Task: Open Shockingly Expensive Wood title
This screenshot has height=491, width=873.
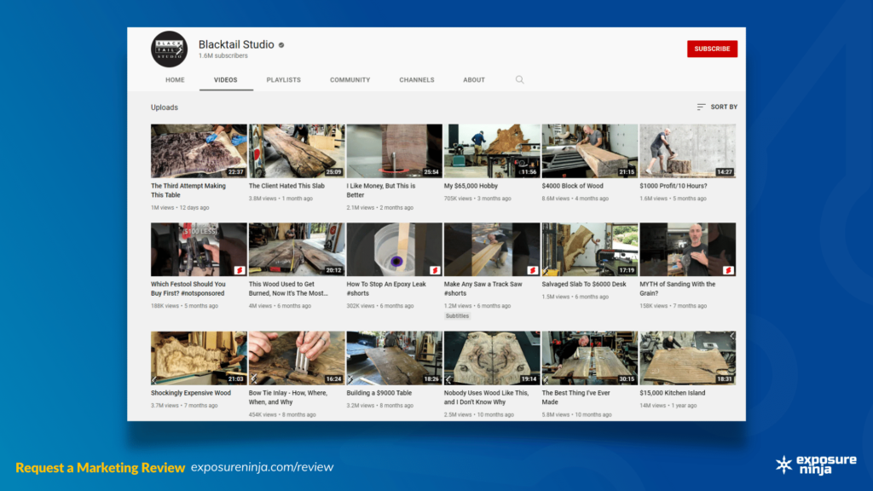Action: 191,393
